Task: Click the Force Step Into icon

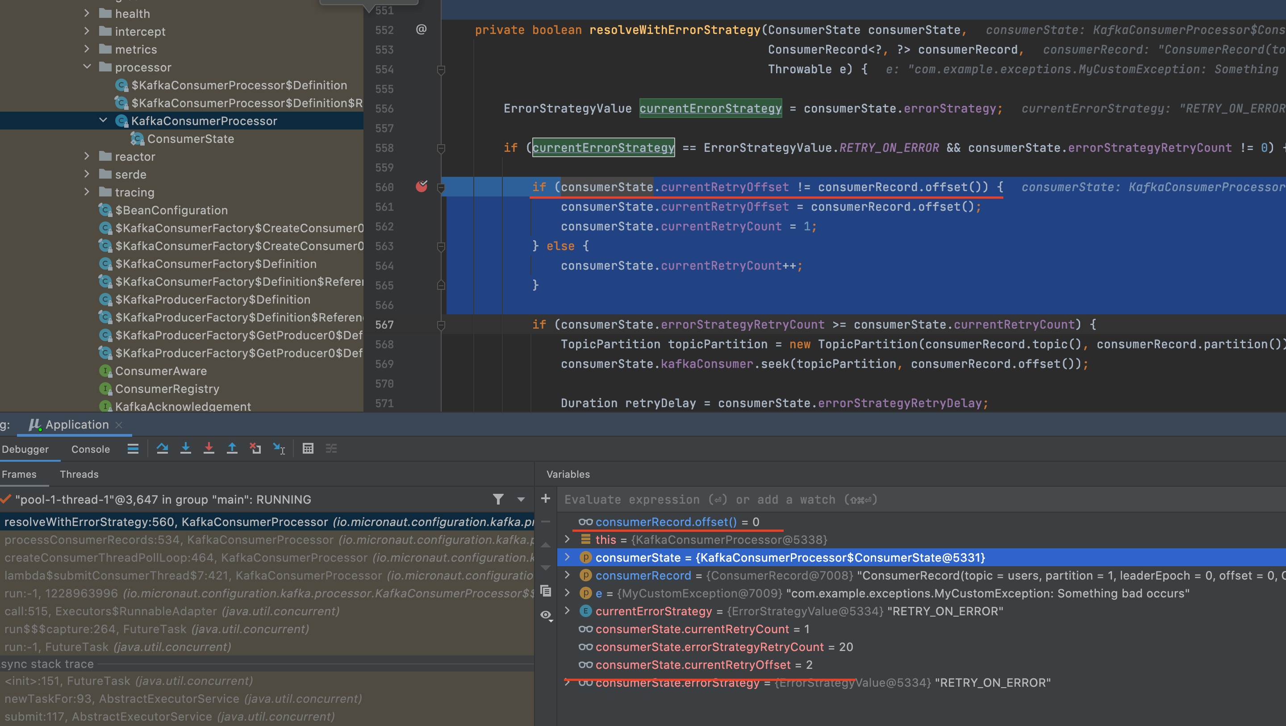Action: point(209,448)
